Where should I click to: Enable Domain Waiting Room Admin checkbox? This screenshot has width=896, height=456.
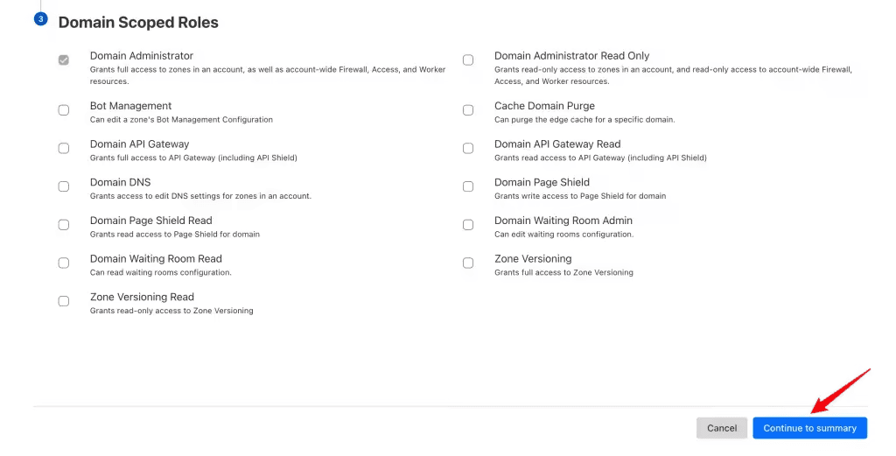click(468, 225)
